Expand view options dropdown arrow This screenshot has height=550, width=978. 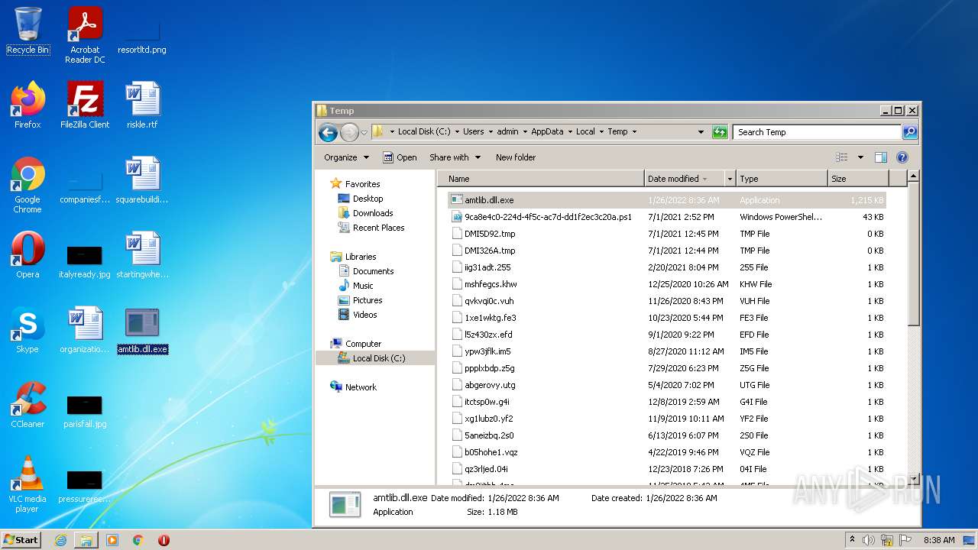point(860,157)
